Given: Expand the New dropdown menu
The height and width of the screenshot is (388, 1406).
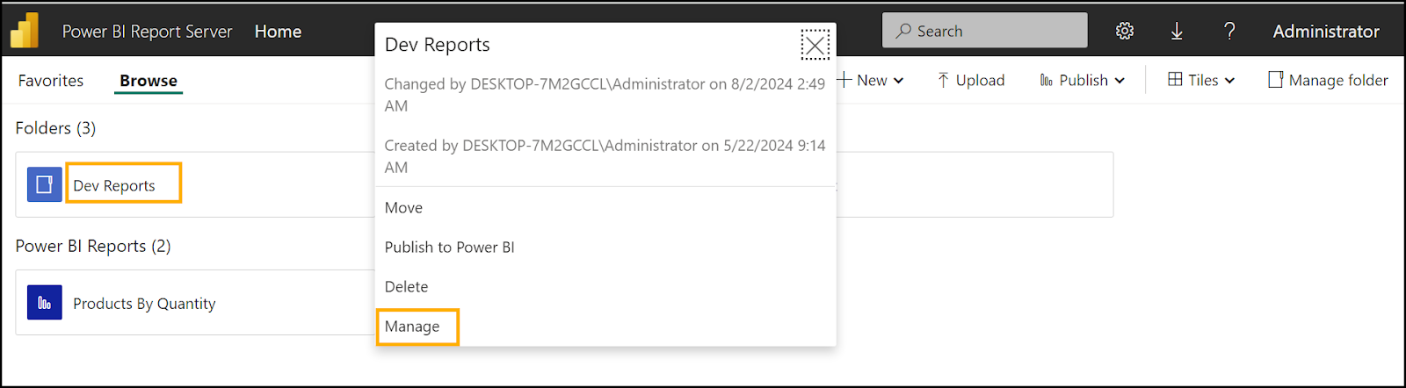Looking at the screenshot, I should pos(870,80).
